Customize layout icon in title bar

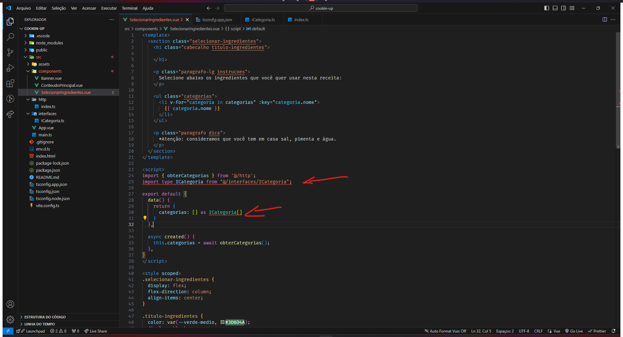point(572,8)
